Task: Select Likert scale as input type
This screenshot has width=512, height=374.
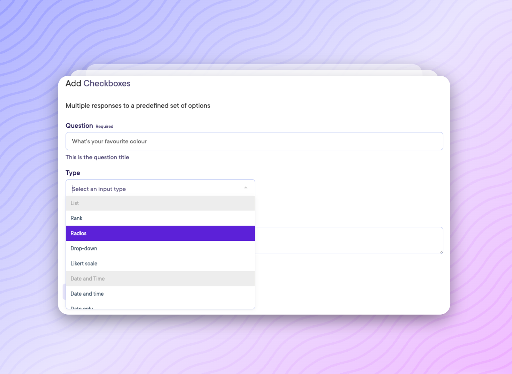Action: (160, 263)
